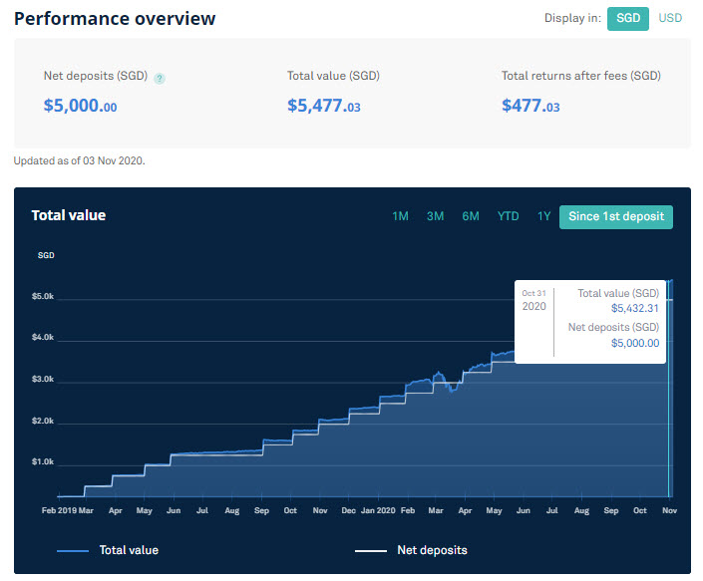
Task: Click the Net deposits help question-mark icon
Action: [160, 79]
